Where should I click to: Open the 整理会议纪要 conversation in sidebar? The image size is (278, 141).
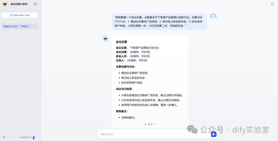click(x=20, y=26)
